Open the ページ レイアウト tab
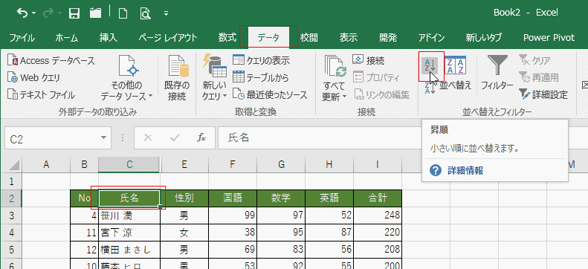The height and width of the screenshot is (269, 588). pyautogui.click(x=167, y=37)
